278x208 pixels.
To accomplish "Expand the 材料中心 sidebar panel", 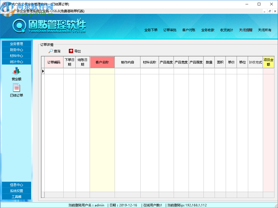I will (x=17, y=56).
